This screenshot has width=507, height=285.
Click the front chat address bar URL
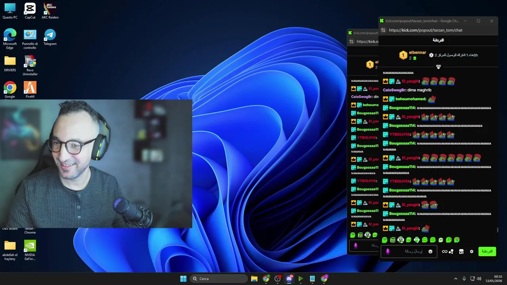425,30
